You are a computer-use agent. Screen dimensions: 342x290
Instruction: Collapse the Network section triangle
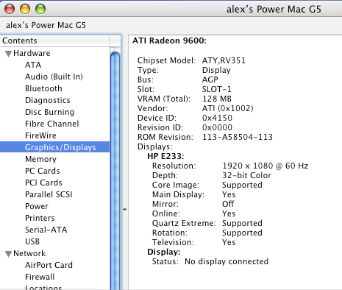[x=9, y=254]
